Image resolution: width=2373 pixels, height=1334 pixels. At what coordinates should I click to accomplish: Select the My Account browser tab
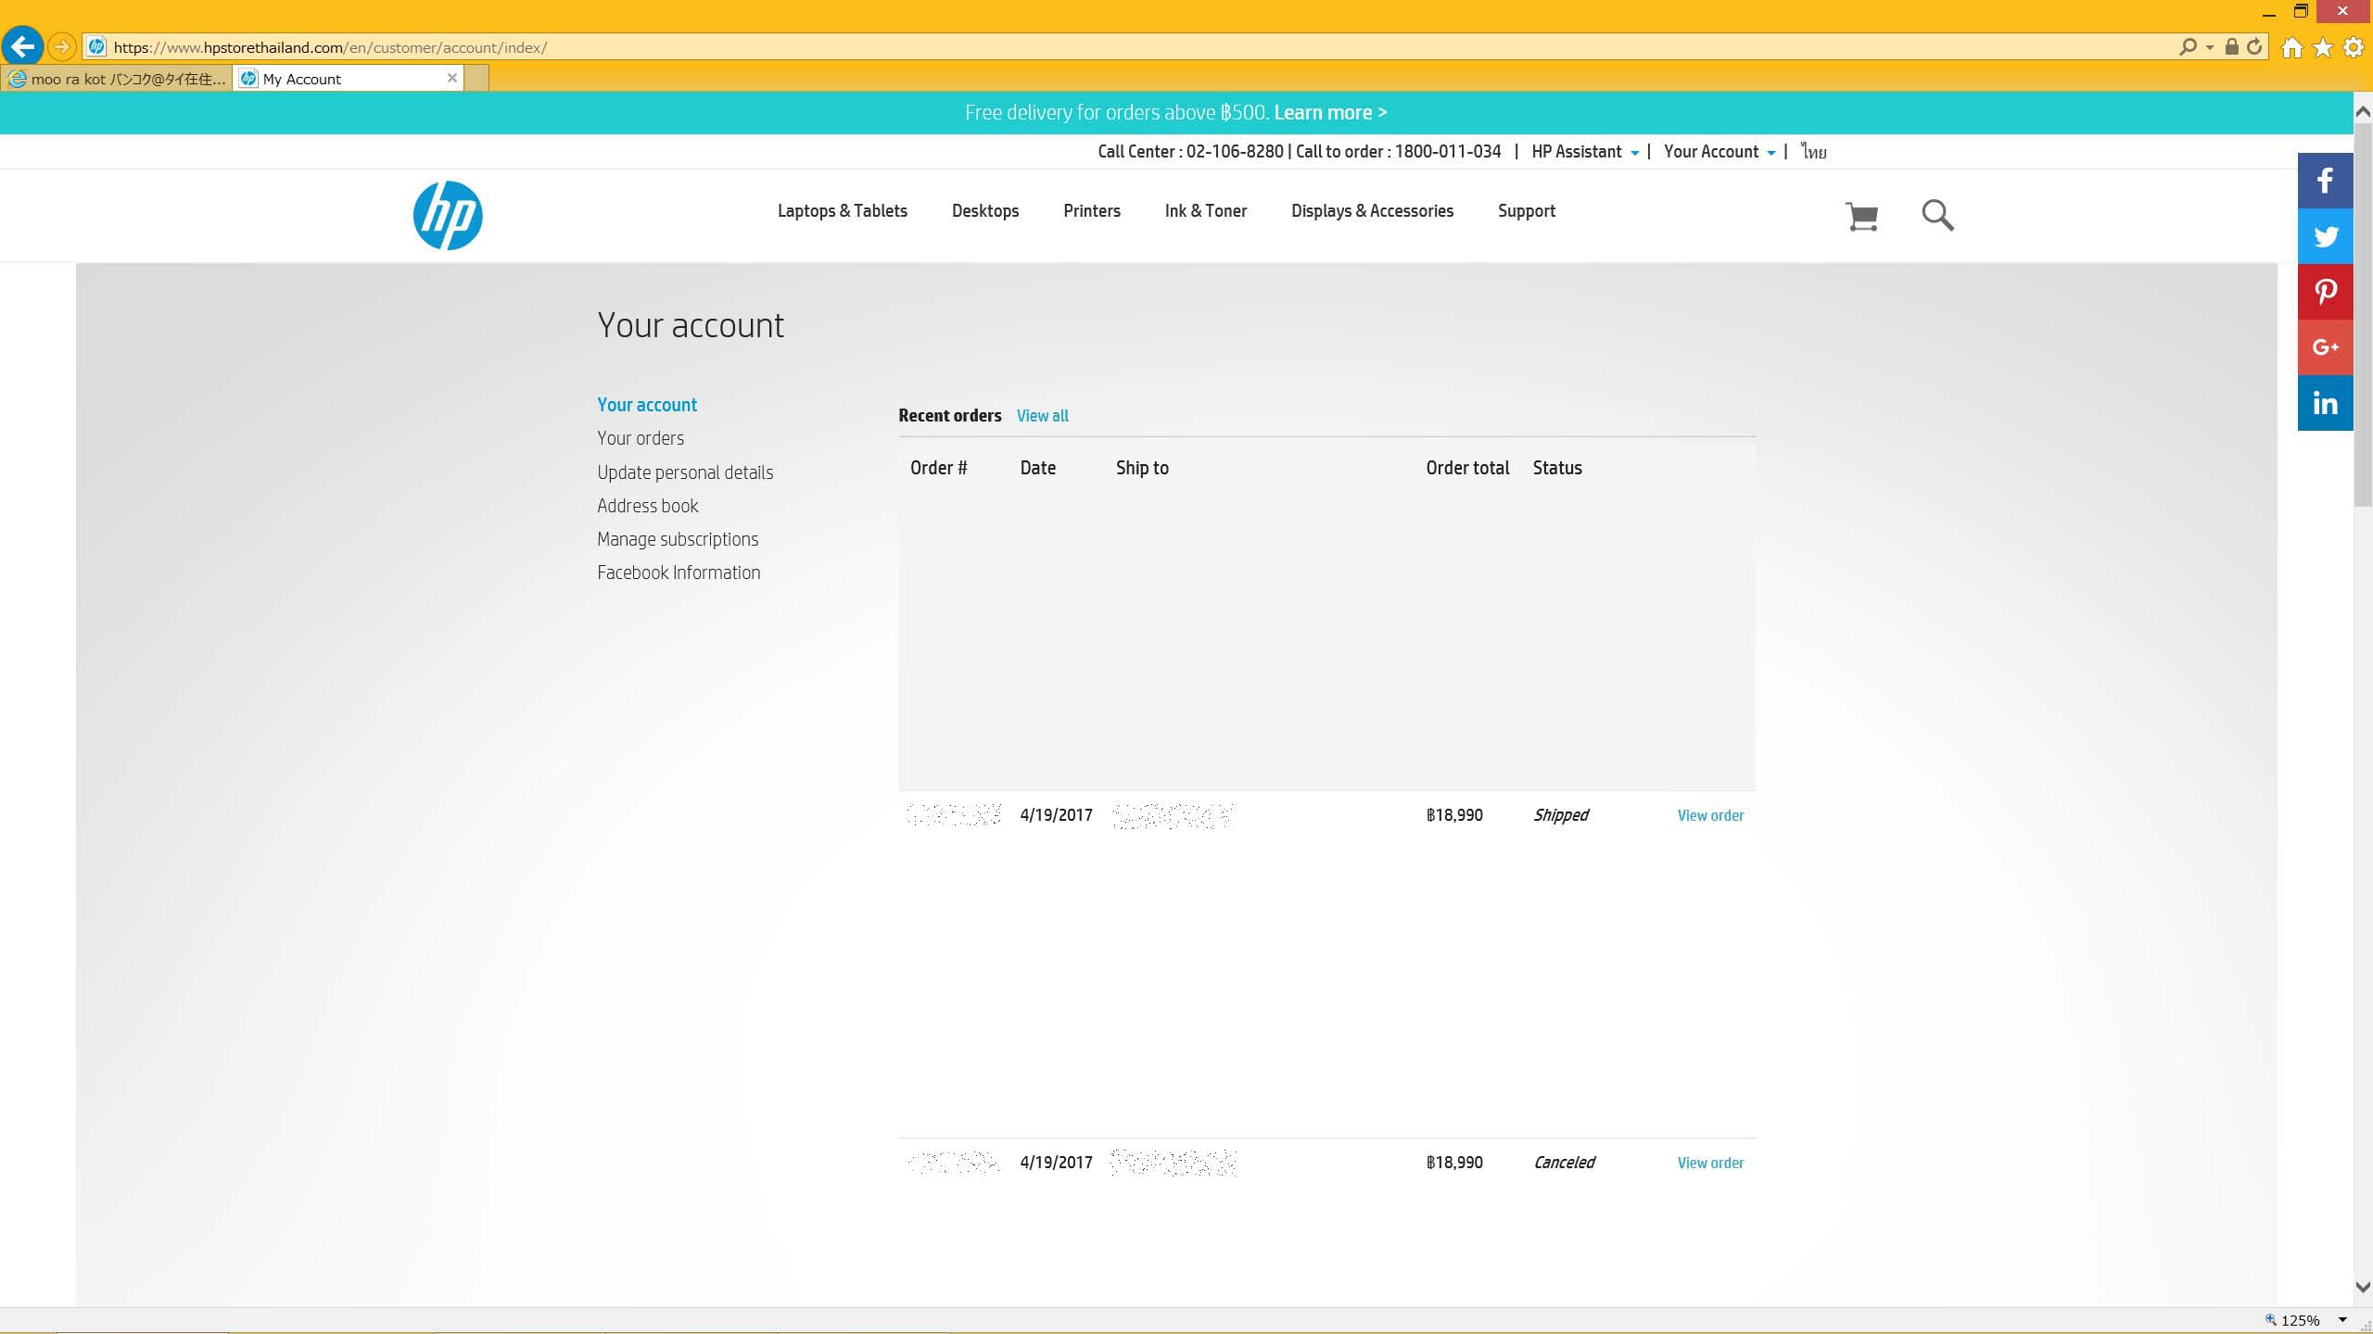(349, 79)
